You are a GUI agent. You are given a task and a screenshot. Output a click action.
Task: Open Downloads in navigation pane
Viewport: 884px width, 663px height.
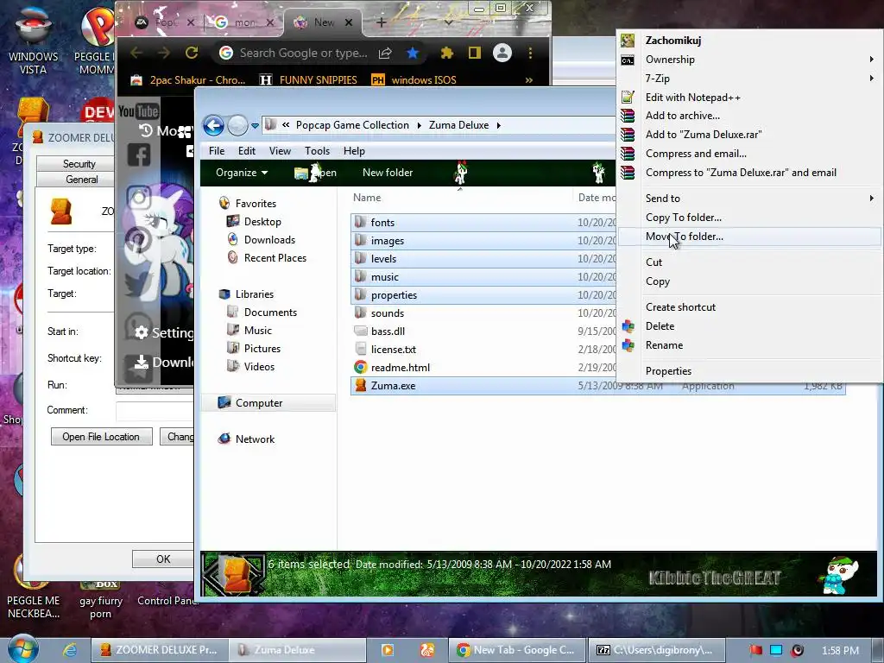pyautogui.click(x=269, y=240)
